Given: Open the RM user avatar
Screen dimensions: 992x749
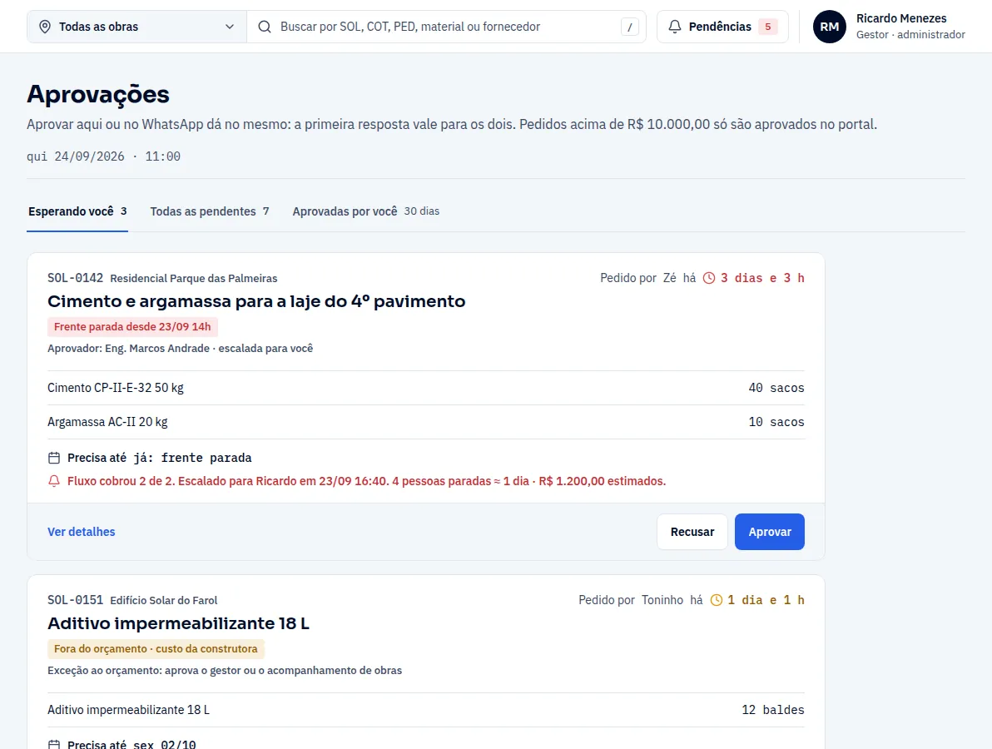Looking at the screenshot, I should click(830, 27).
